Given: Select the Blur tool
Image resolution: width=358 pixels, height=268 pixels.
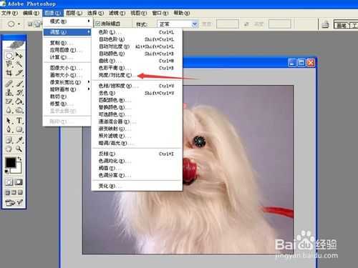Looking at the screenshot, I should pos(9,111).
